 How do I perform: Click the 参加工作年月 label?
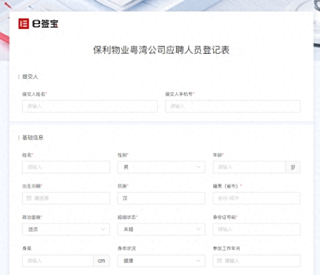[227, 249]
